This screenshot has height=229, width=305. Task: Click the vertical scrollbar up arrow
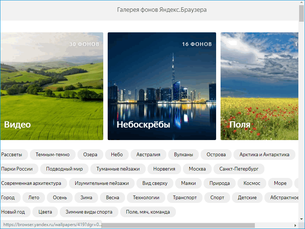[301, 3]
